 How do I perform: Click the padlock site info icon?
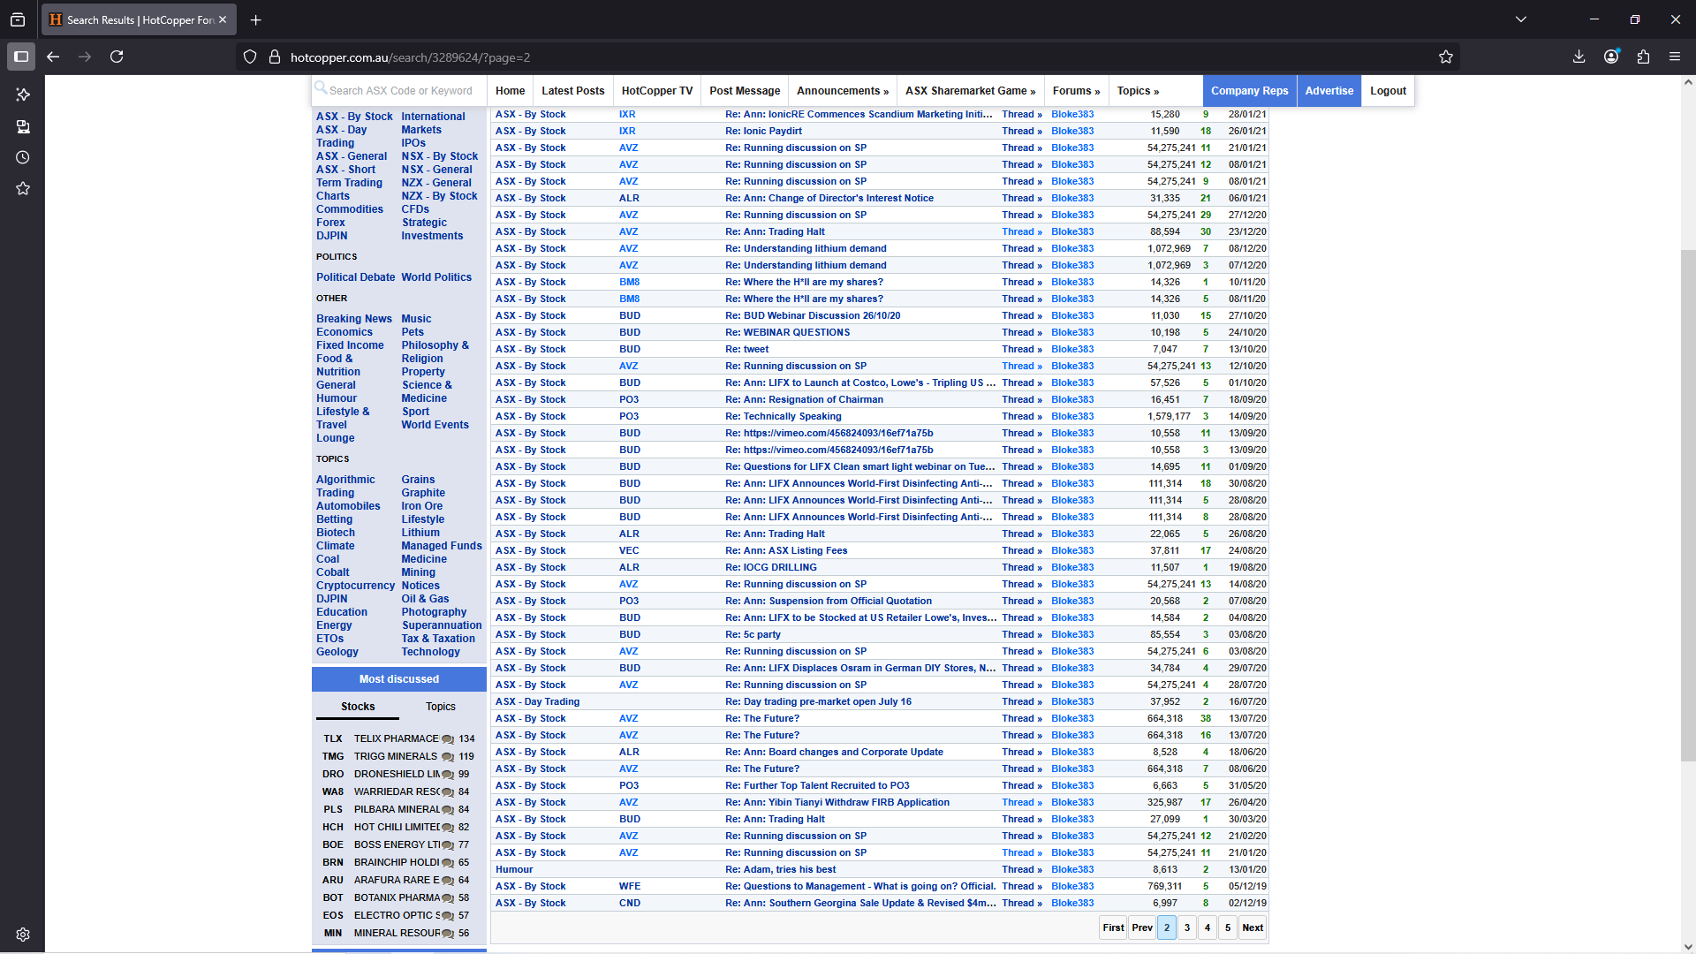click(x=275, y=57)
